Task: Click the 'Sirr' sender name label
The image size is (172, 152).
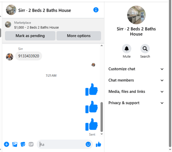Action: click(21, 49)
